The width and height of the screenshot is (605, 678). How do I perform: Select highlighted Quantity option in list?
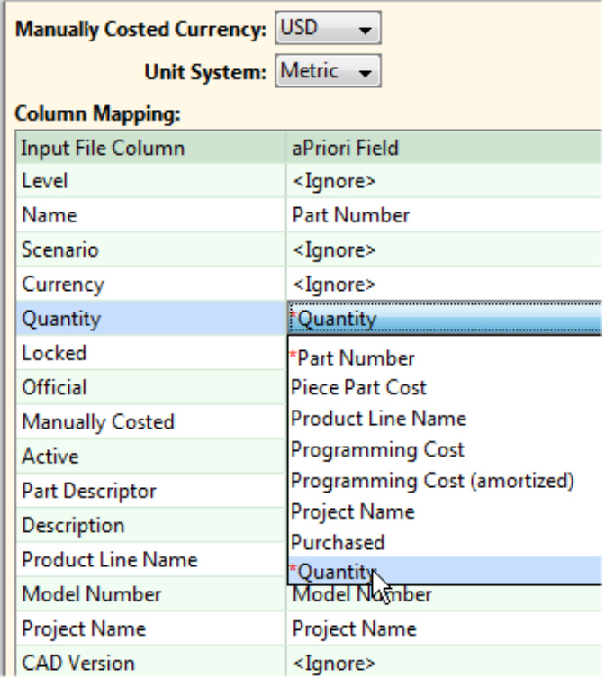[333, 572]
